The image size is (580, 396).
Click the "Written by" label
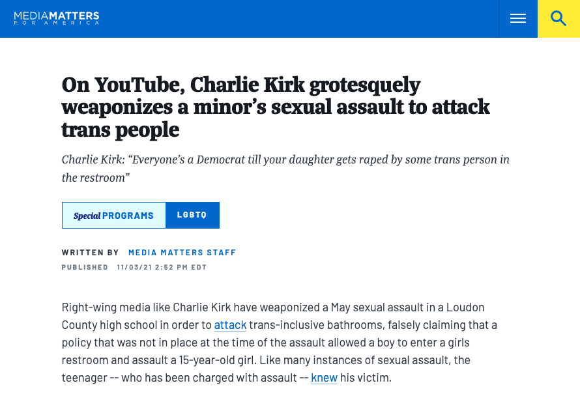coord(90,253)
